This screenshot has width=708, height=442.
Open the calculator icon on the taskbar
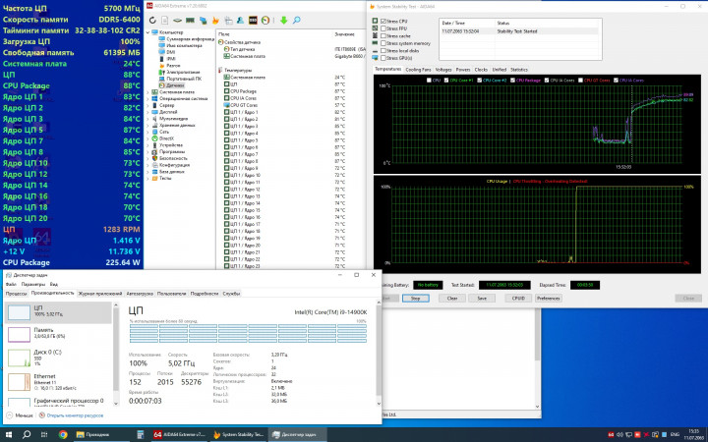pos(141,435)
